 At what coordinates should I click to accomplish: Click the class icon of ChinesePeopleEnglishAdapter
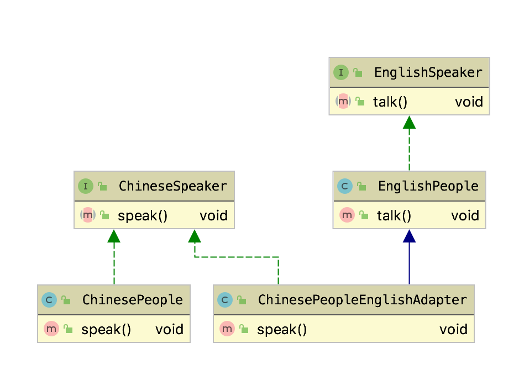(x=225, y=300)
